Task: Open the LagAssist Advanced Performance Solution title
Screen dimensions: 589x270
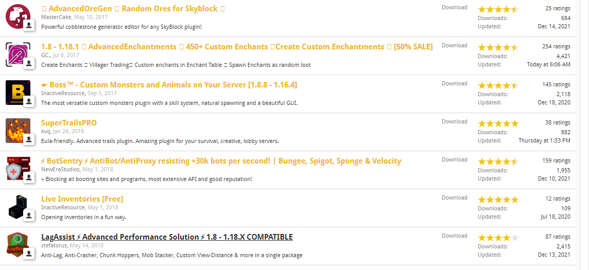Action: [x=167, y=237]
